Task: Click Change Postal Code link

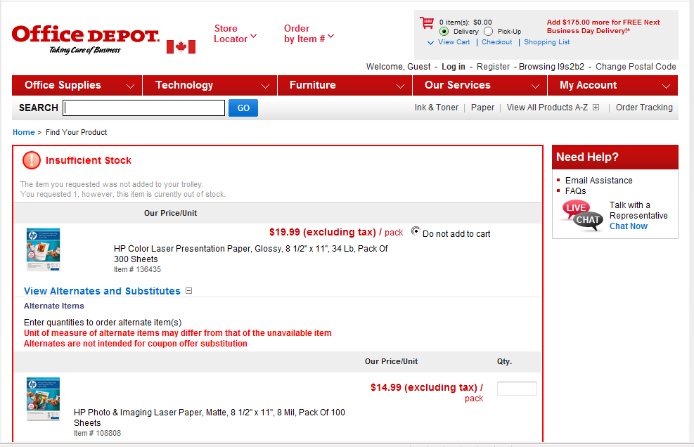Action: pyautogui.click(x=636, y=66)
